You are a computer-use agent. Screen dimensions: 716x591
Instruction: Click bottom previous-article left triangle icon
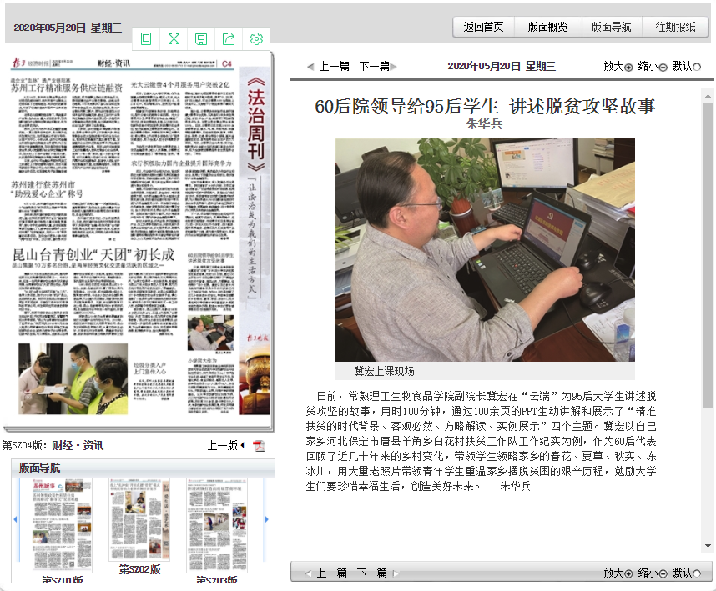308,573
